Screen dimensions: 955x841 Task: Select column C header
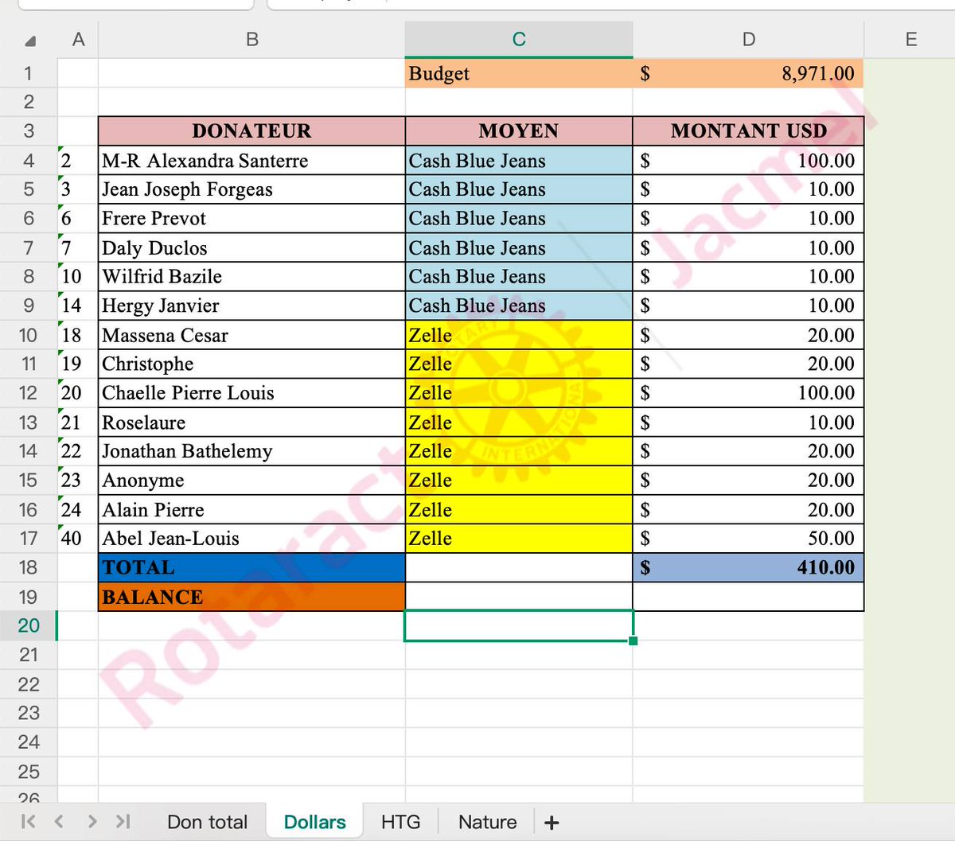[519, 40]
